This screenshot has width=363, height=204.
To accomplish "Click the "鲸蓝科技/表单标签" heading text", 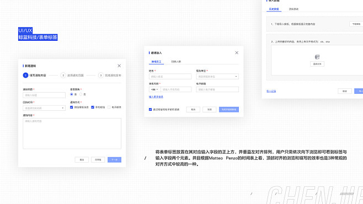I will click(38, 37).
